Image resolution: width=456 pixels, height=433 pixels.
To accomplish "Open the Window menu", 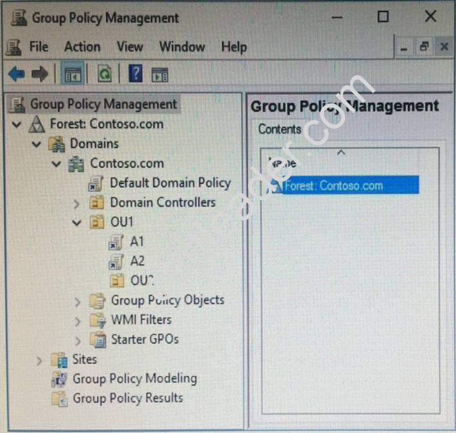I will pos(182,47).
